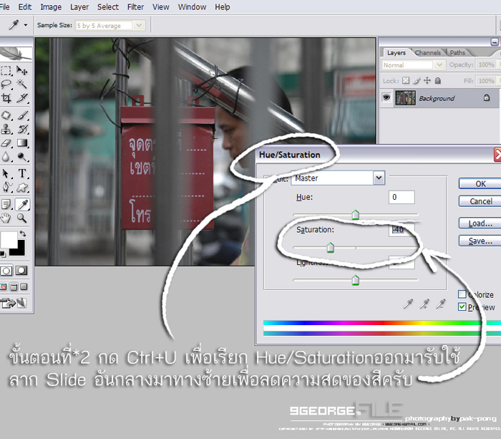The width and height of the screenshot is (501, 439).
Task: Select the History Brush tool
Action: point(21,129)
